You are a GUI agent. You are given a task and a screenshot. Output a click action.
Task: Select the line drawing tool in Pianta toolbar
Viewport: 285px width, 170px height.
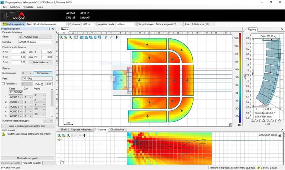111,37
